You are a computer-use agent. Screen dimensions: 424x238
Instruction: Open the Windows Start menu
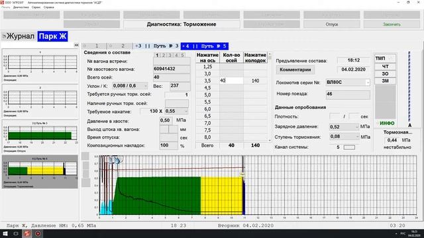coord(5,233)
